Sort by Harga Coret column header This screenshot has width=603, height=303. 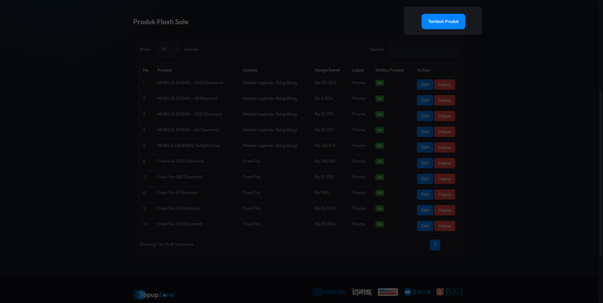click(327, 70)
